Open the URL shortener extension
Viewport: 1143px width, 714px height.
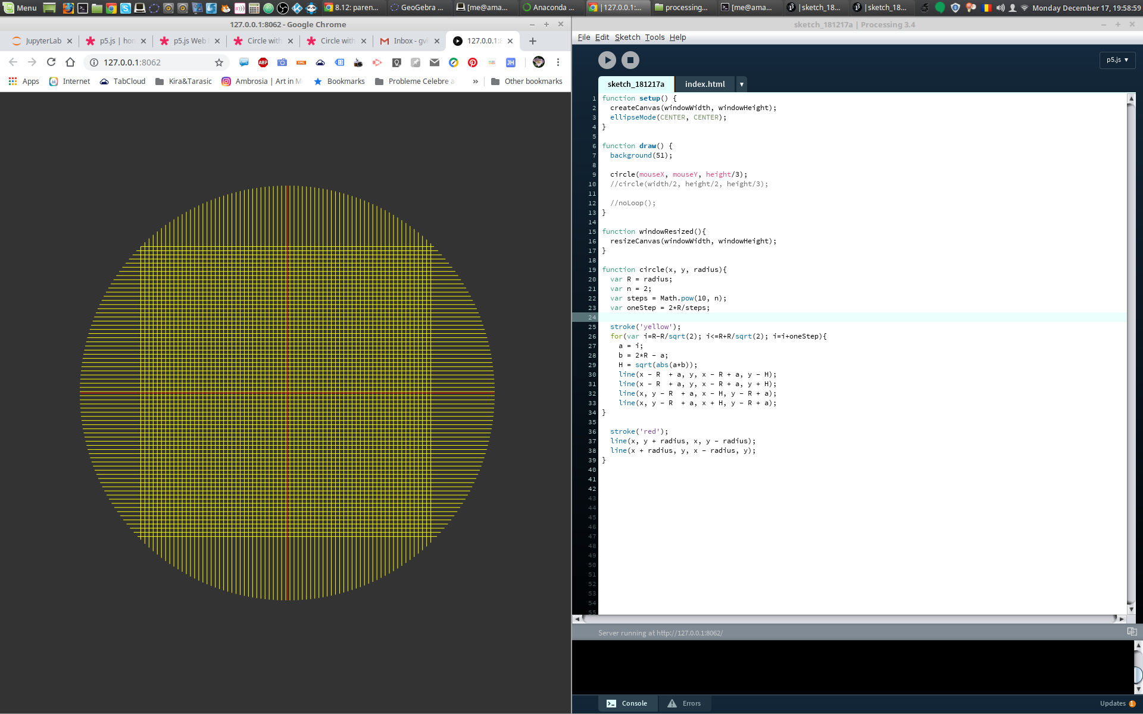pos(244,62)
